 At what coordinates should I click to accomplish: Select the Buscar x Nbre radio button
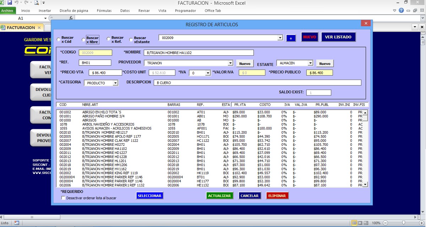coord(84,40)
